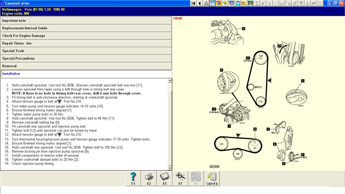Open the cyan-background toolbar icon
The image size is (345, 194).
pyautogui.click(x=238, y=3)
